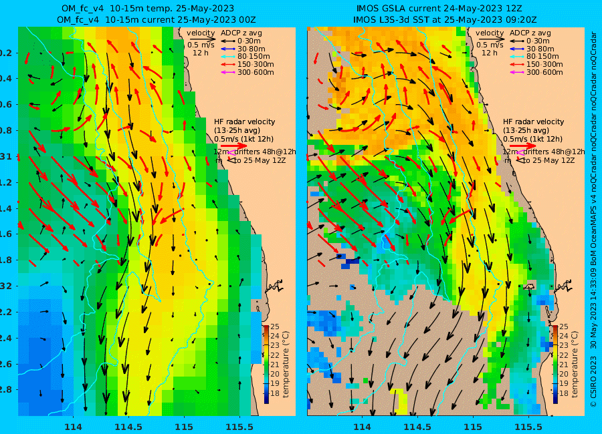Click the '0.5 m/s' velocity text in the OM_fc_v4 panel
Image resolution: width=602 pixels, height=434 pixels.
201,45
